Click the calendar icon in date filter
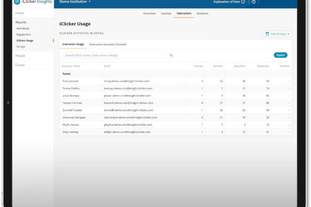This screenshot has height=207, width=311. click(267, 34)
